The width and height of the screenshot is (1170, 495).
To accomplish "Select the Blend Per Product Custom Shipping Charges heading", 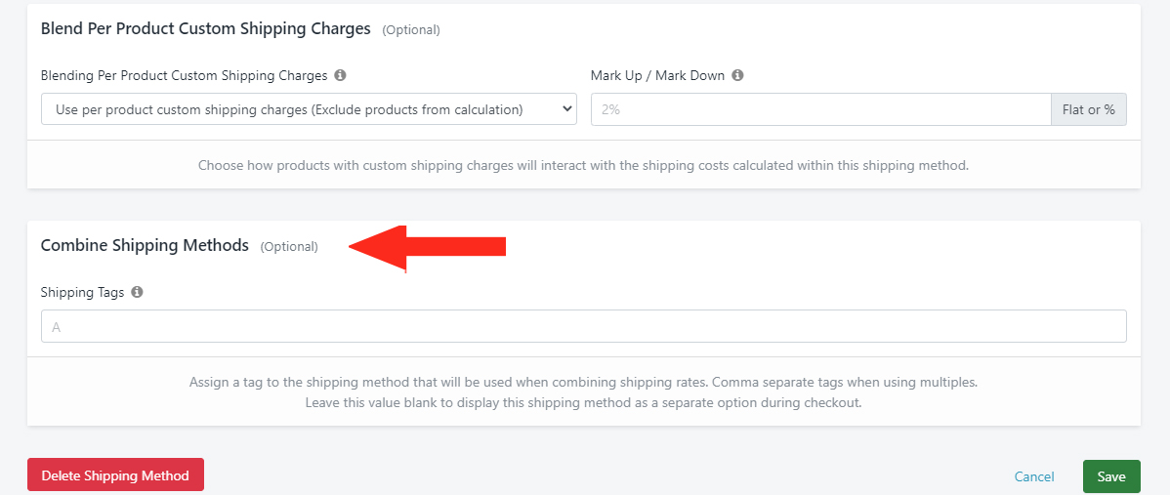I will [206, 29].
